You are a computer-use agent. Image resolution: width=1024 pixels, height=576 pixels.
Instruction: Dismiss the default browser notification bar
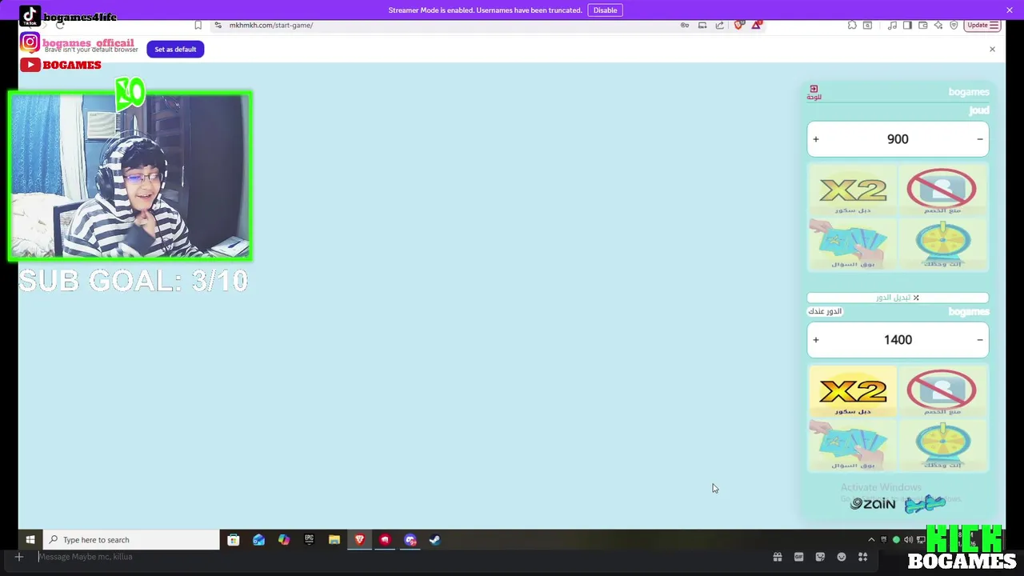(992, 50)
